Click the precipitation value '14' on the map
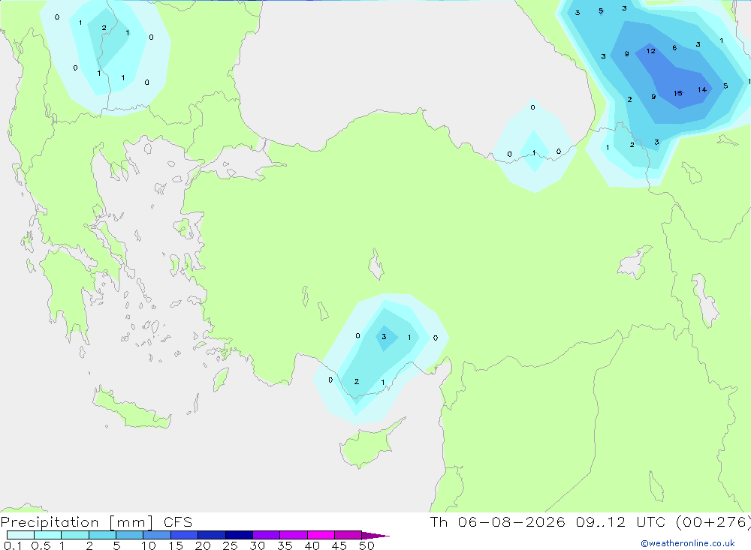751x550 pixels. [x=702, y=89]
